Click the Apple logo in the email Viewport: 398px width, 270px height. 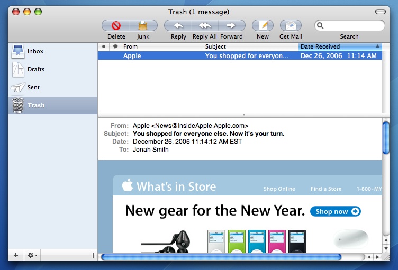128,185
